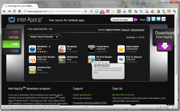Screen dimensions: 180x111
Task: Click 'You searched for: rss' text
Action: click(x=40, y=29)
